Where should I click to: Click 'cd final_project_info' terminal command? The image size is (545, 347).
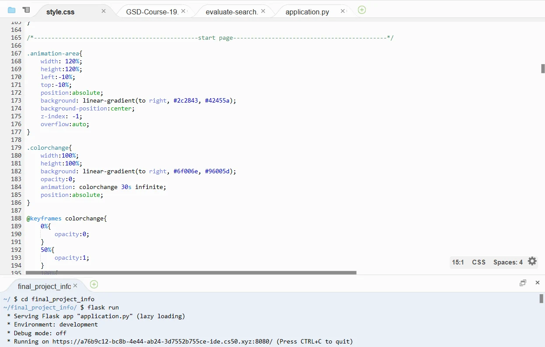(58, 299)
